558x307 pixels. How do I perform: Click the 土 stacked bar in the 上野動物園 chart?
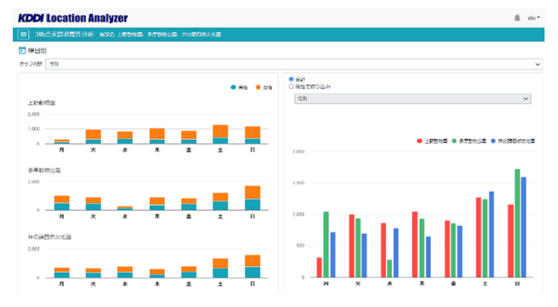(220, 134)
